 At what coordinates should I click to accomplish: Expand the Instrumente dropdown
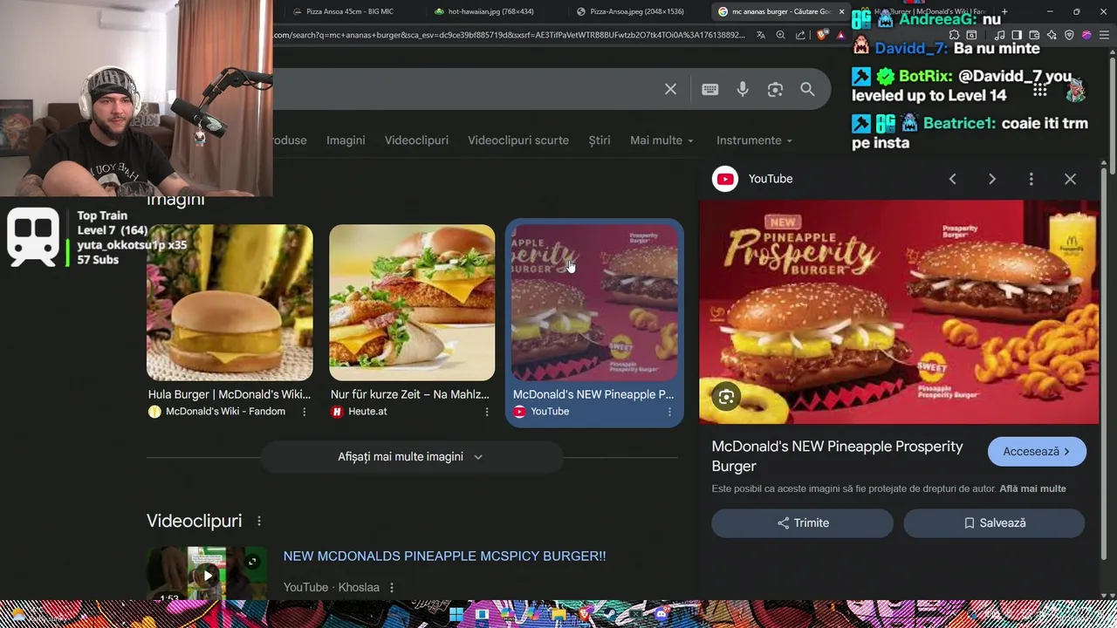(x=754, y=140)
